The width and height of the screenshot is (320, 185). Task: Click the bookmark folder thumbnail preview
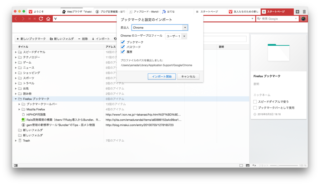click(278, 53)
